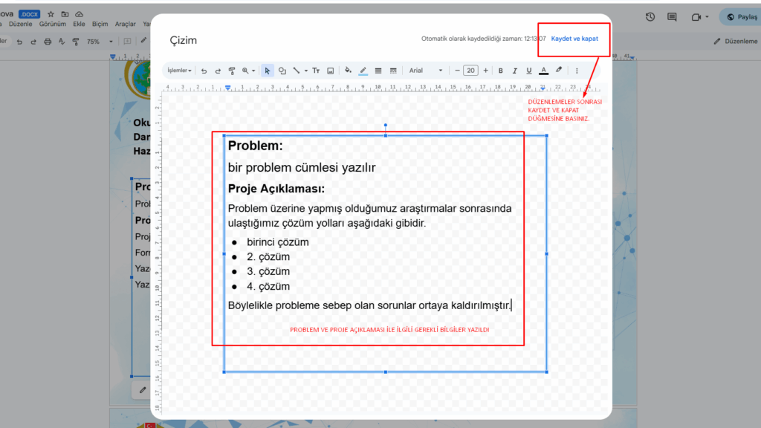This screenshot has height=428, width=761.
Task: Open comments panel icon
Action: (x=672, y=17)
